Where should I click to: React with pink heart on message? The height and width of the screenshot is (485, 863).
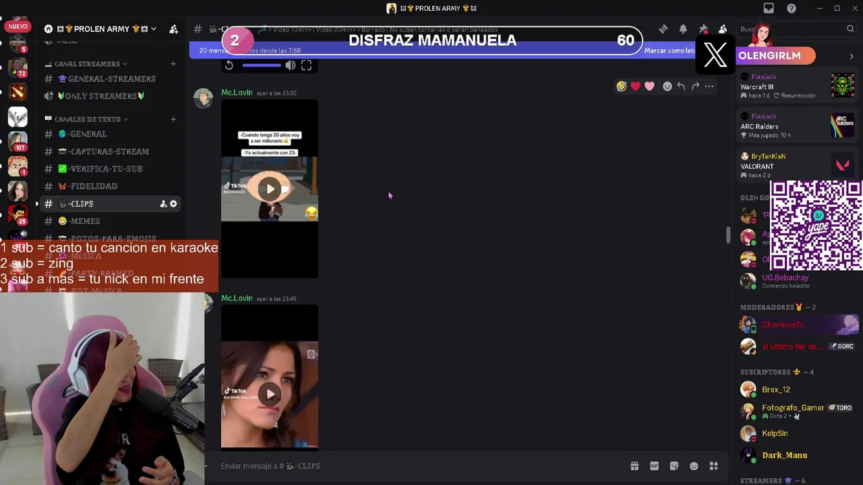pos(649,86)
